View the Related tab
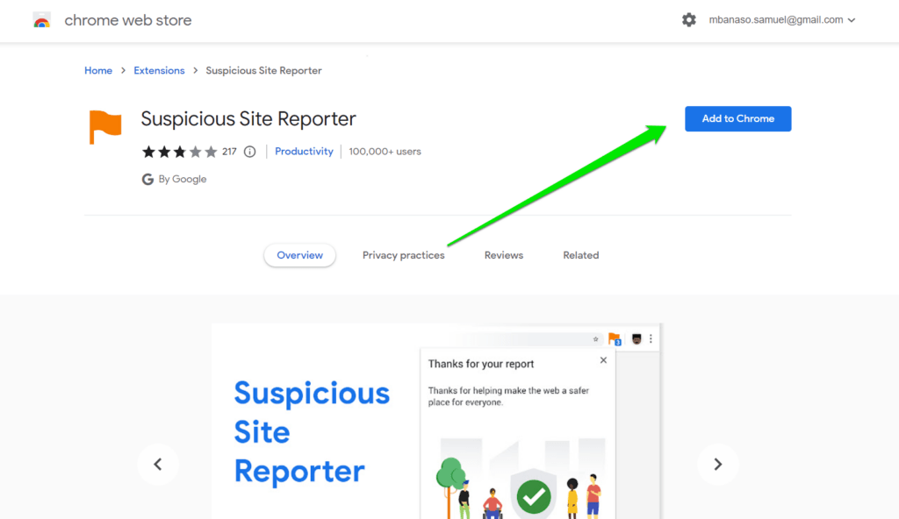Viewport: 899px width, 519px height. pos(580,254)
